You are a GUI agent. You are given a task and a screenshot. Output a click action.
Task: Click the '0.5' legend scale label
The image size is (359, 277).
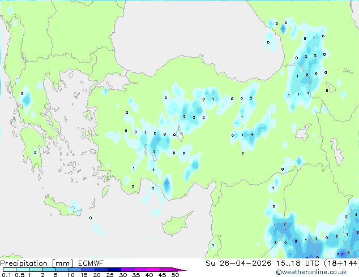(20, 275)
